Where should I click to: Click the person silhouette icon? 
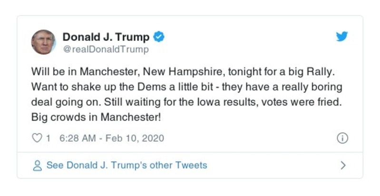(37, 166)
